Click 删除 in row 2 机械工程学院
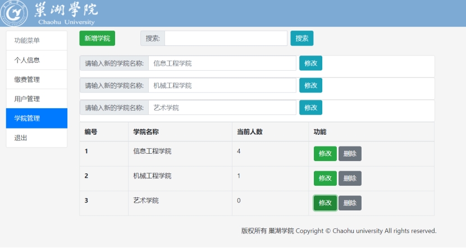Viewport: 466px width, 248px height. coord(350,178)
